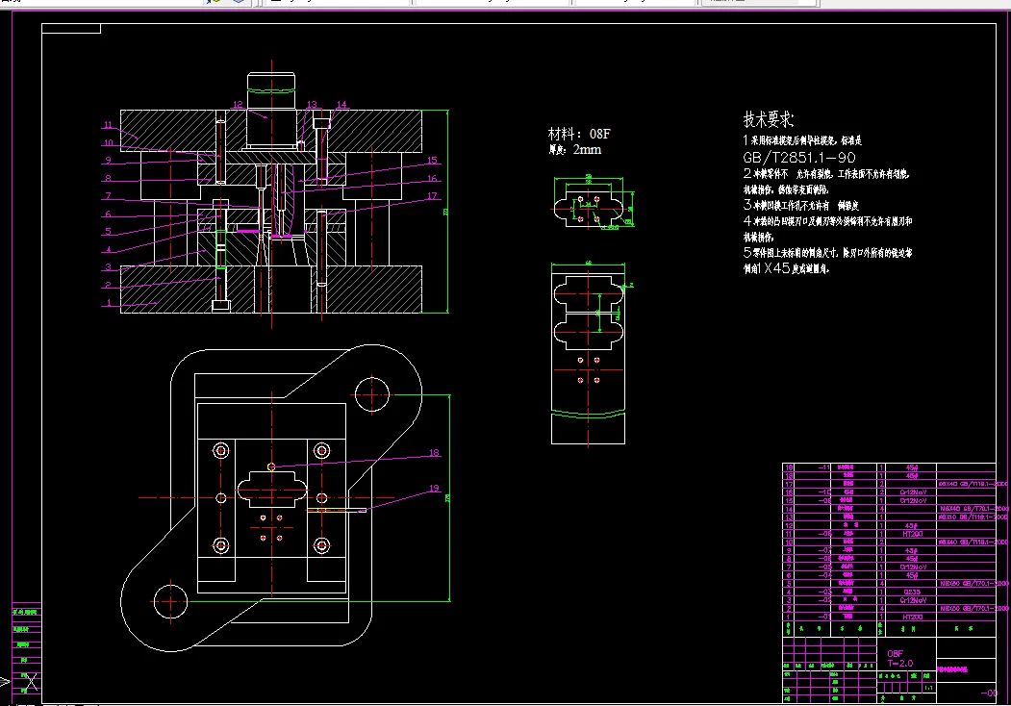This screenshot has height=706, width=1011.
Task: Select balloon 15 on right of section
Action: (432, 161)
